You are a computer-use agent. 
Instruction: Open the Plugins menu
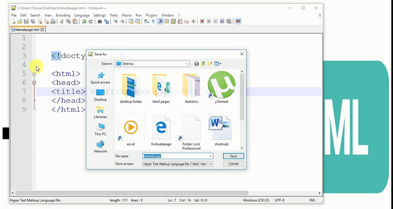[x=151, y=15]
